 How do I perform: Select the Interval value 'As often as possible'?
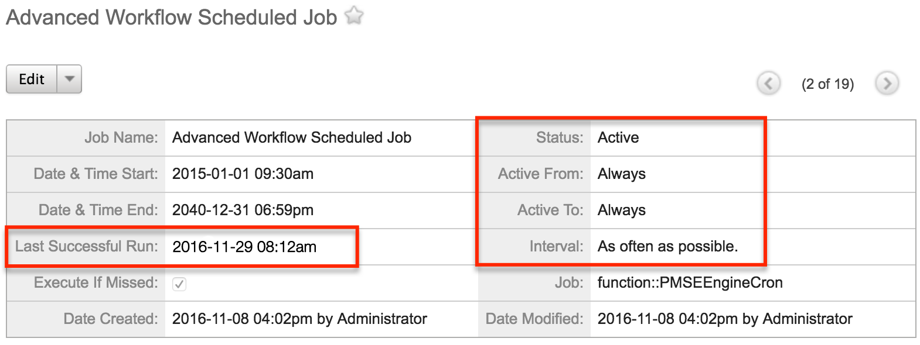click(667, 246)
